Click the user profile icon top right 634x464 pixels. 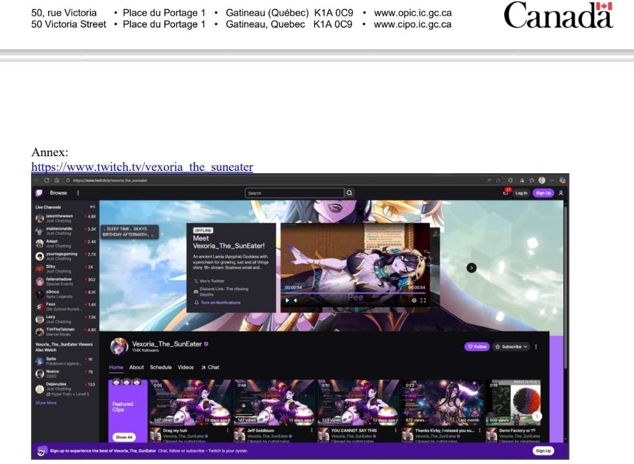pyautogui.click(x=561, y=193)
